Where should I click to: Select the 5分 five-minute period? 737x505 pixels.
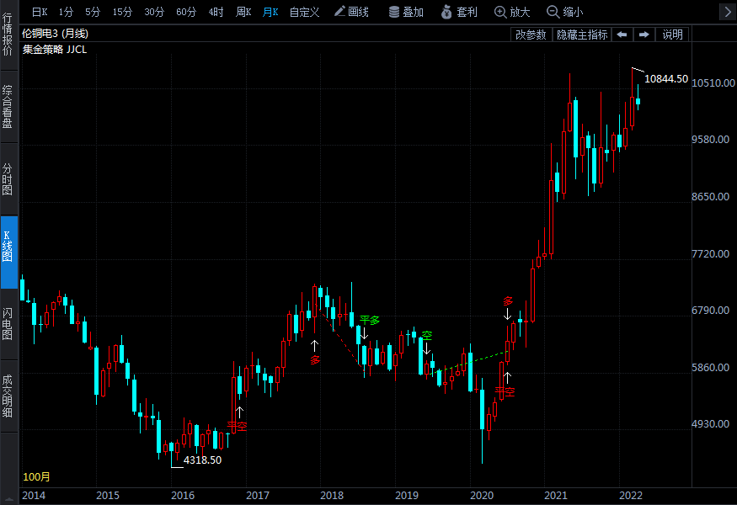coord(93,13)
